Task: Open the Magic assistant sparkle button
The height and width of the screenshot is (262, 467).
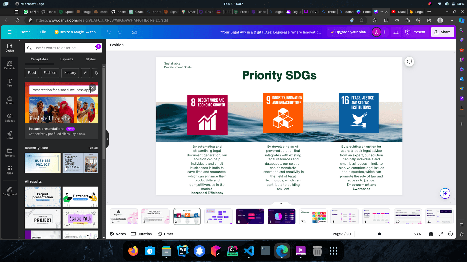Action: (x=445, y=193)
